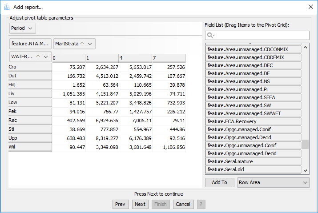
Task: Click Next to continue
Action: (x=140, y=204)
